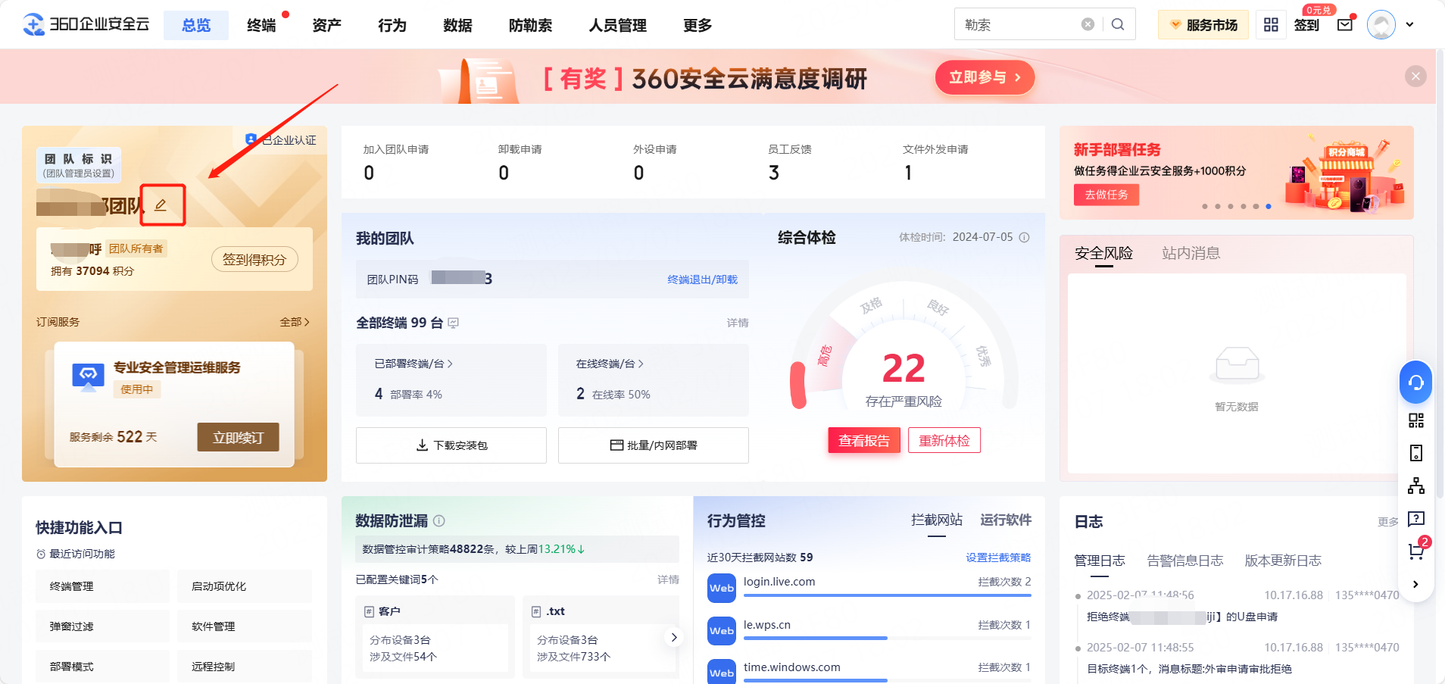Click info icon next to 数据防泄漏
The width and height of the screenshot is (1445, 684).
tap(438, 521)
